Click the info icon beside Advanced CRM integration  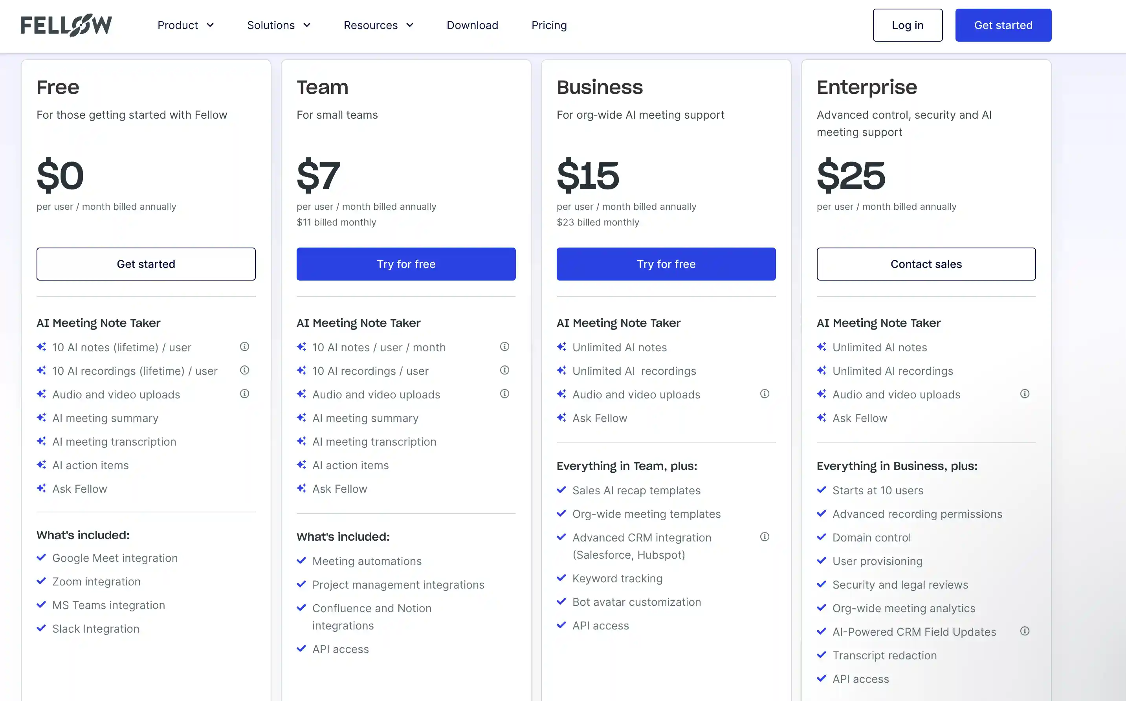point(765,537)
